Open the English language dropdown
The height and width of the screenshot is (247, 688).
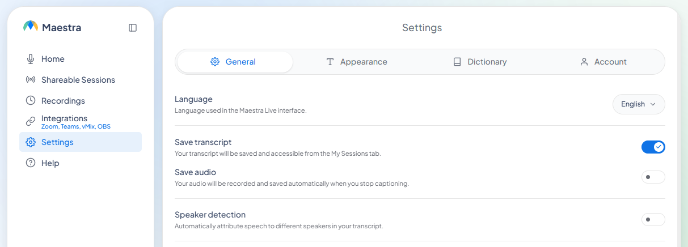tap(639, 104)
